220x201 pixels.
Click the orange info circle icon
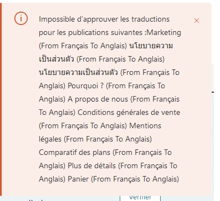pos(21,18)
